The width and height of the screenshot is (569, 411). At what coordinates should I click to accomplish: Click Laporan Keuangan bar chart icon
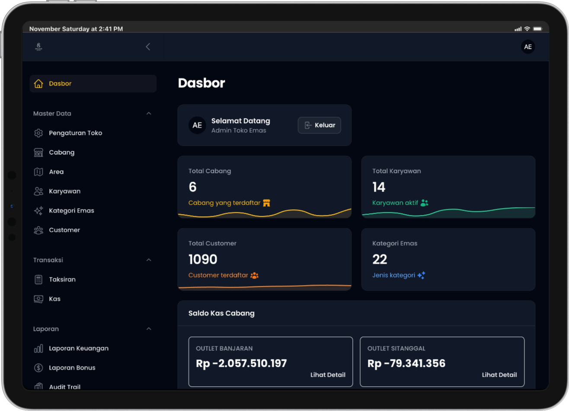[38, 348]
